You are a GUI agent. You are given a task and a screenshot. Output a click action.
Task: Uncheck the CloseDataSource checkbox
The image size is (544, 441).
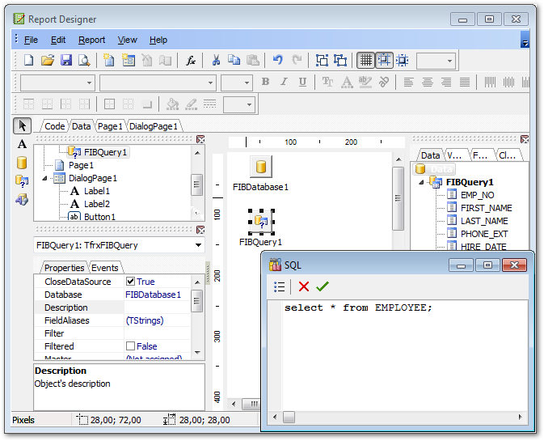pyautogui.click(x=130, y=282)
